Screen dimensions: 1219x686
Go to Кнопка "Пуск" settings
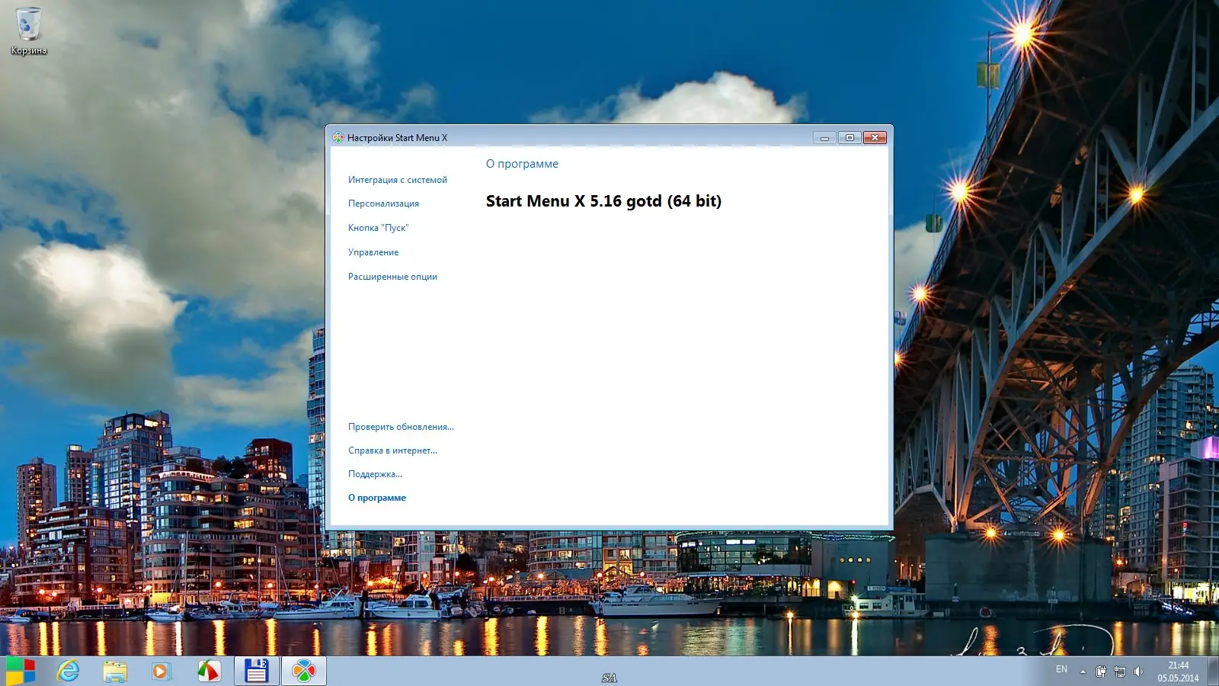378,228
